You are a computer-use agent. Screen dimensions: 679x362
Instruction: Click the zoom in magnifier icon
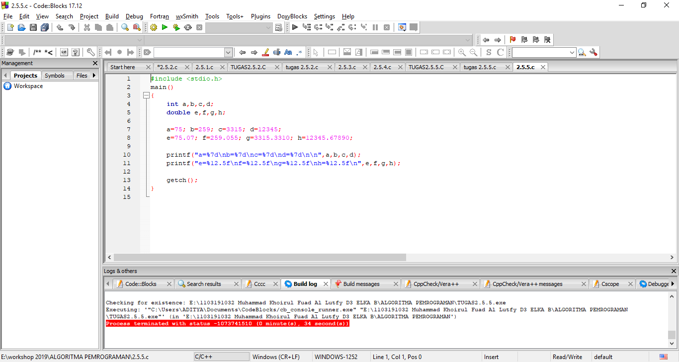coord(462,52)
